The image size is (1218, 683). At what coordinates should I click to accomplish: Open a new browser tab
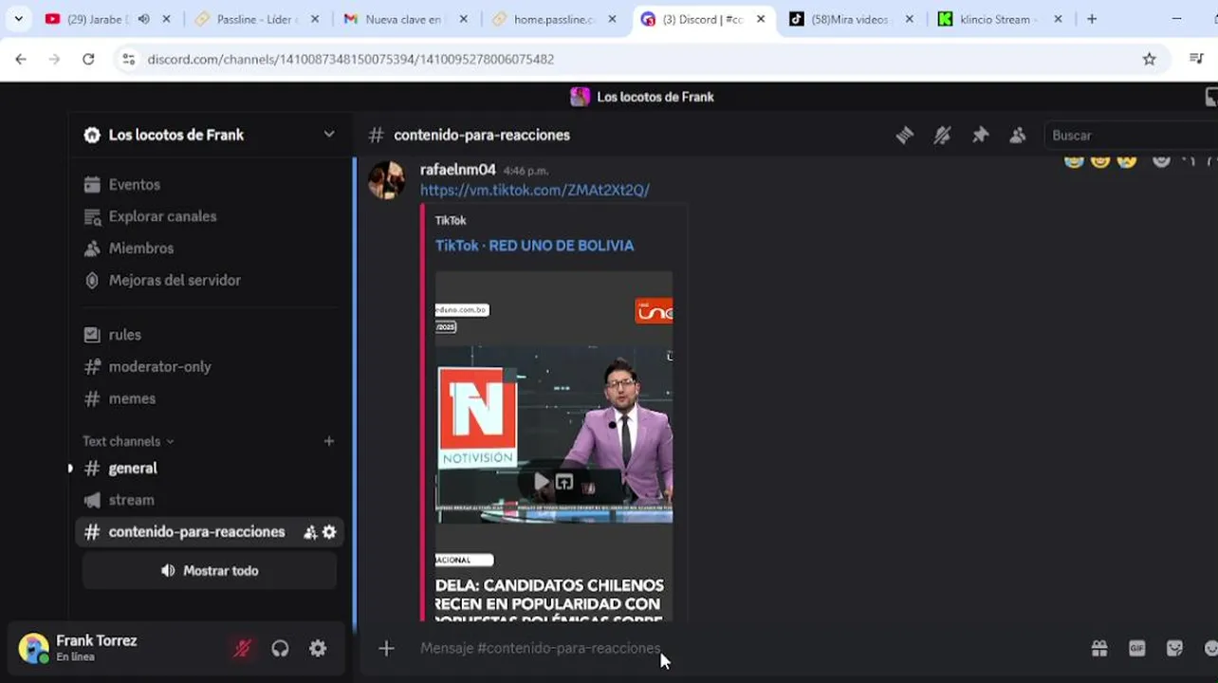(1092, 19)
